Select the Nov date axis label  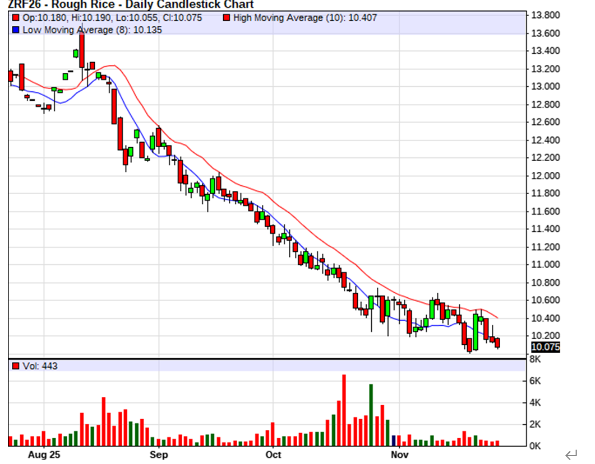pos(399,455)
